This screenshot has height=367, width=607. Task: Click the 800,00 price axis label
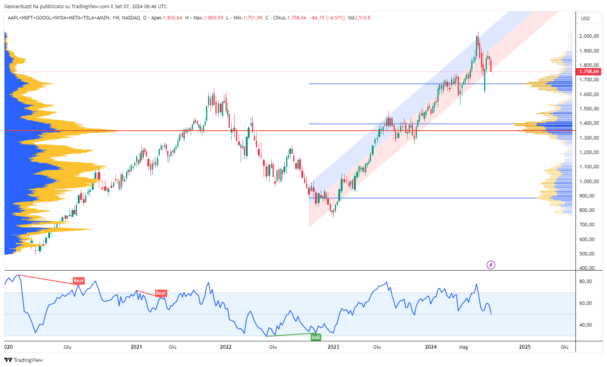(587, 210)
